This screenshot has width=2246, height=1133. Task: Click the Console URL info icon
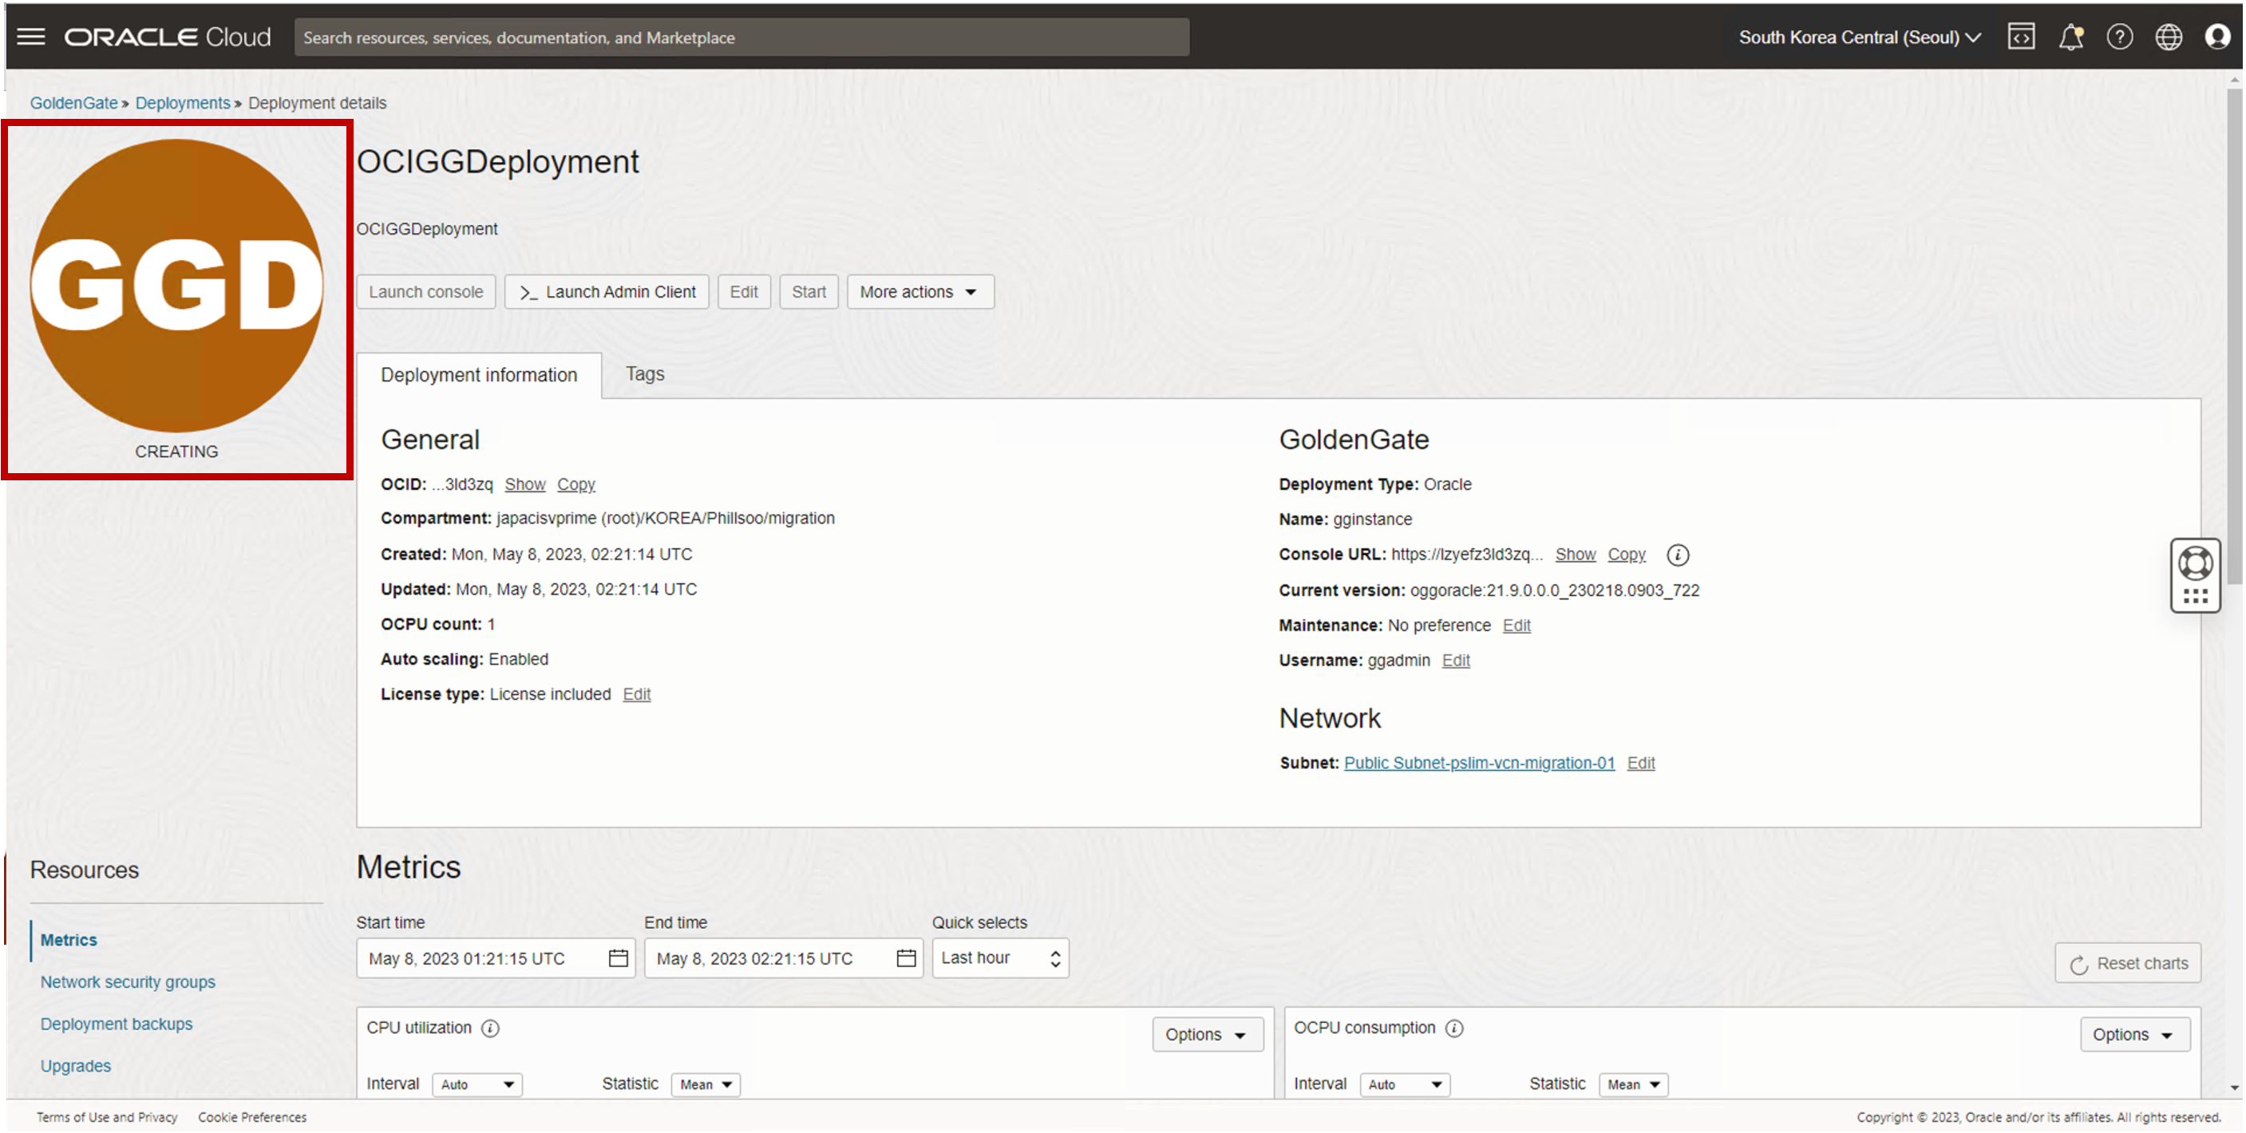1678,555
